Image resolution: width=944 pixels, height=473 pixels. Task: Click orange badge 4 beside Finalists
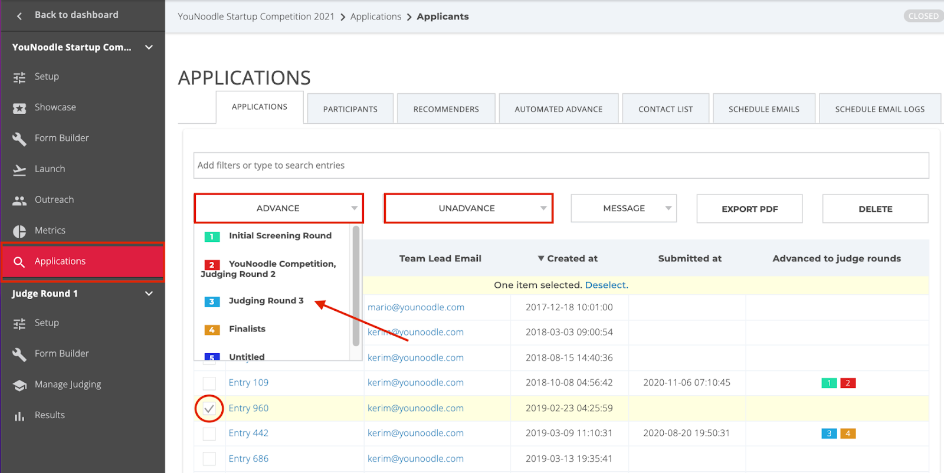tap(212, 330)
